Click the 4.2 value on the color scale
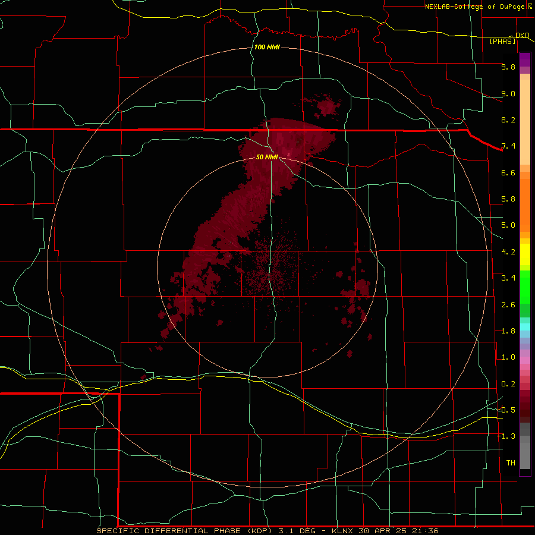Image resolution: width=535 pixels, height=535 pixels. [508, 252]
